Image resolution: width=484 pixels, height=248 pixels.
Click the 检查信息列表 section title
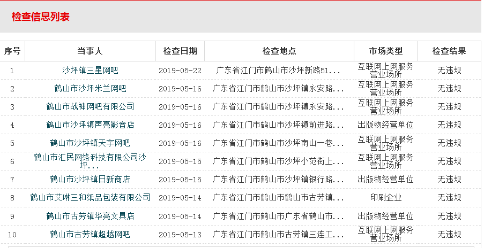coord(41,17)
